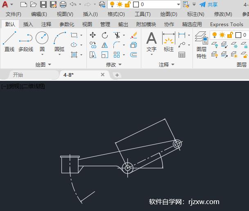Viewport: 249px width, 211px height.
Task: Switch to the 注释 ribbon tab
Action: pos(46,24)
